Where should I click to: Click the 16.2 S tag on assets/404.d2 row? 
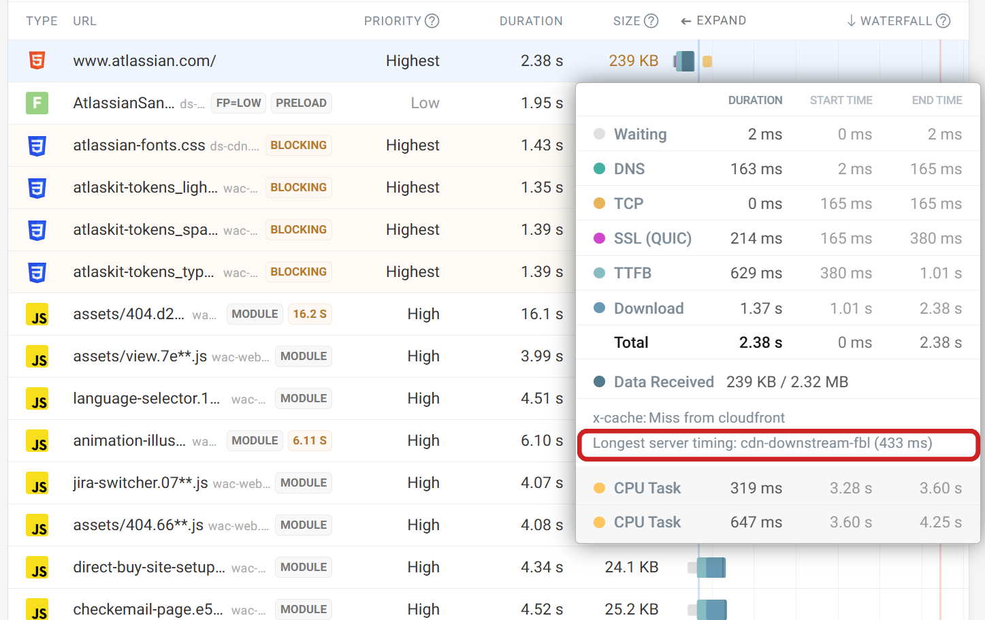pos(310,314)
